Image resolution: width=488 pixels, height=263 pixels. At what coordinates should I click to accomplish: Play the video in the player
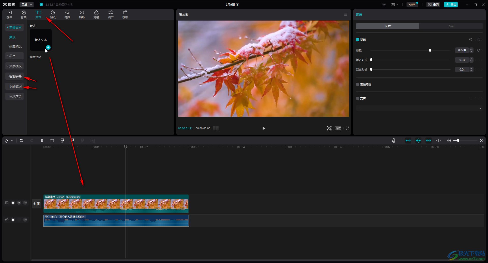(264, 128)
